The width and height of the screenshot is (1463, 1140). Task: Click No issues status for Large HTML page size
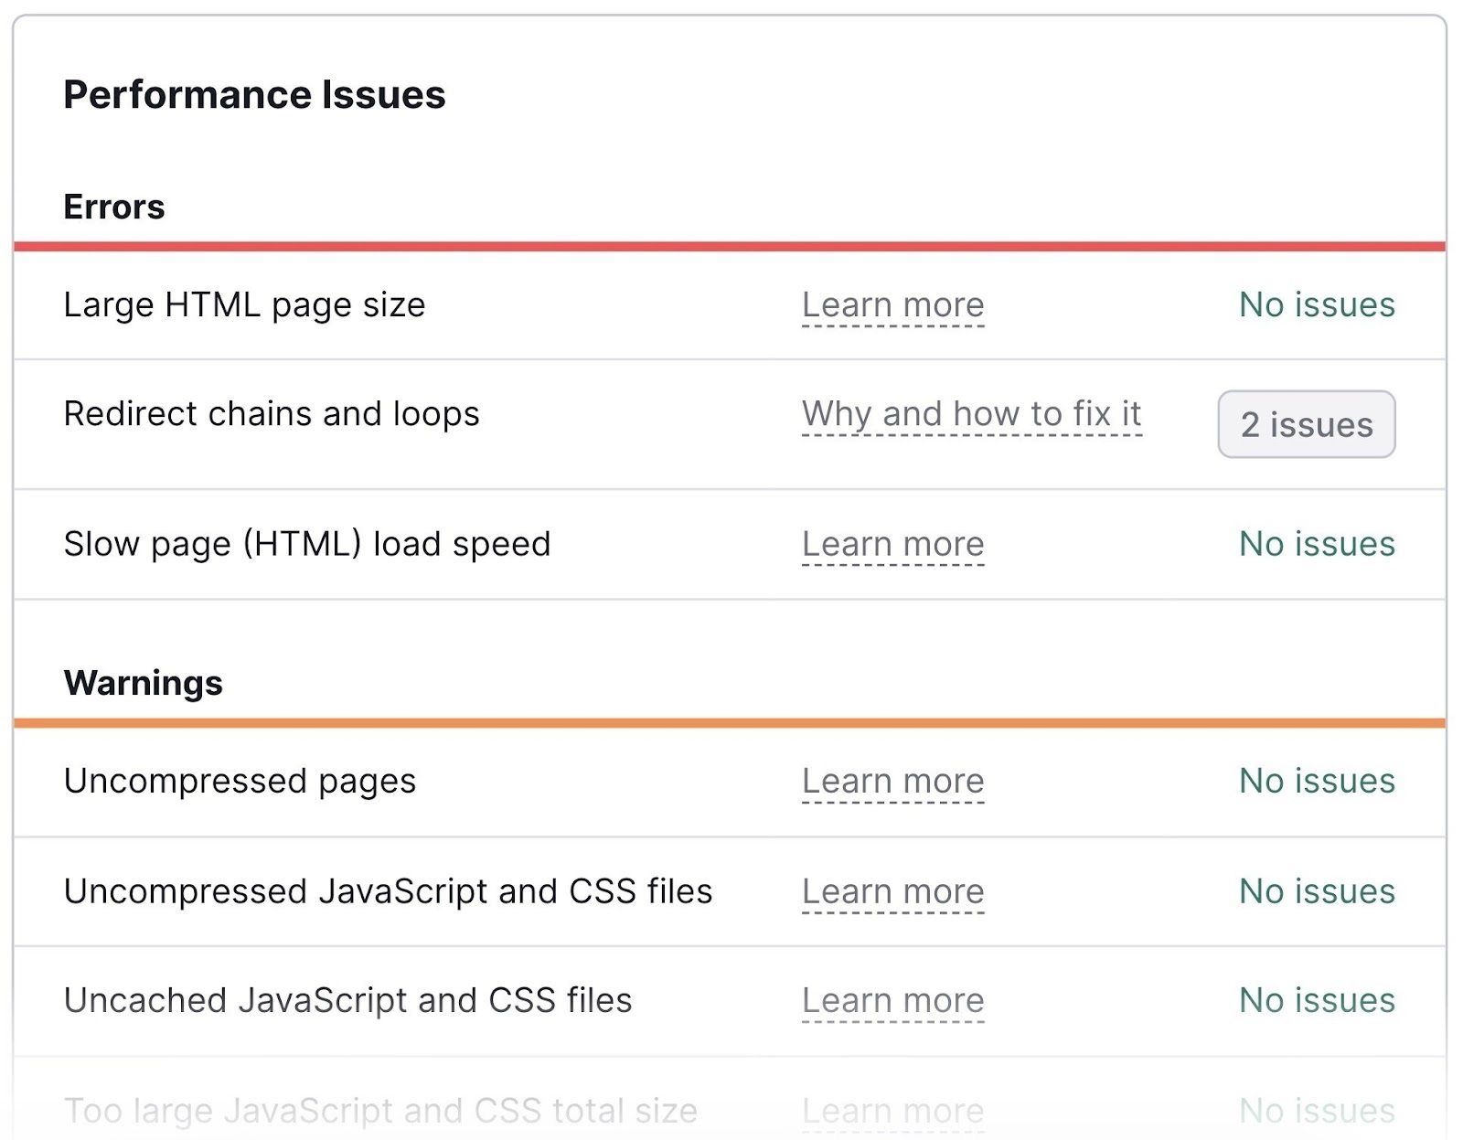(x=1316, y=304)
